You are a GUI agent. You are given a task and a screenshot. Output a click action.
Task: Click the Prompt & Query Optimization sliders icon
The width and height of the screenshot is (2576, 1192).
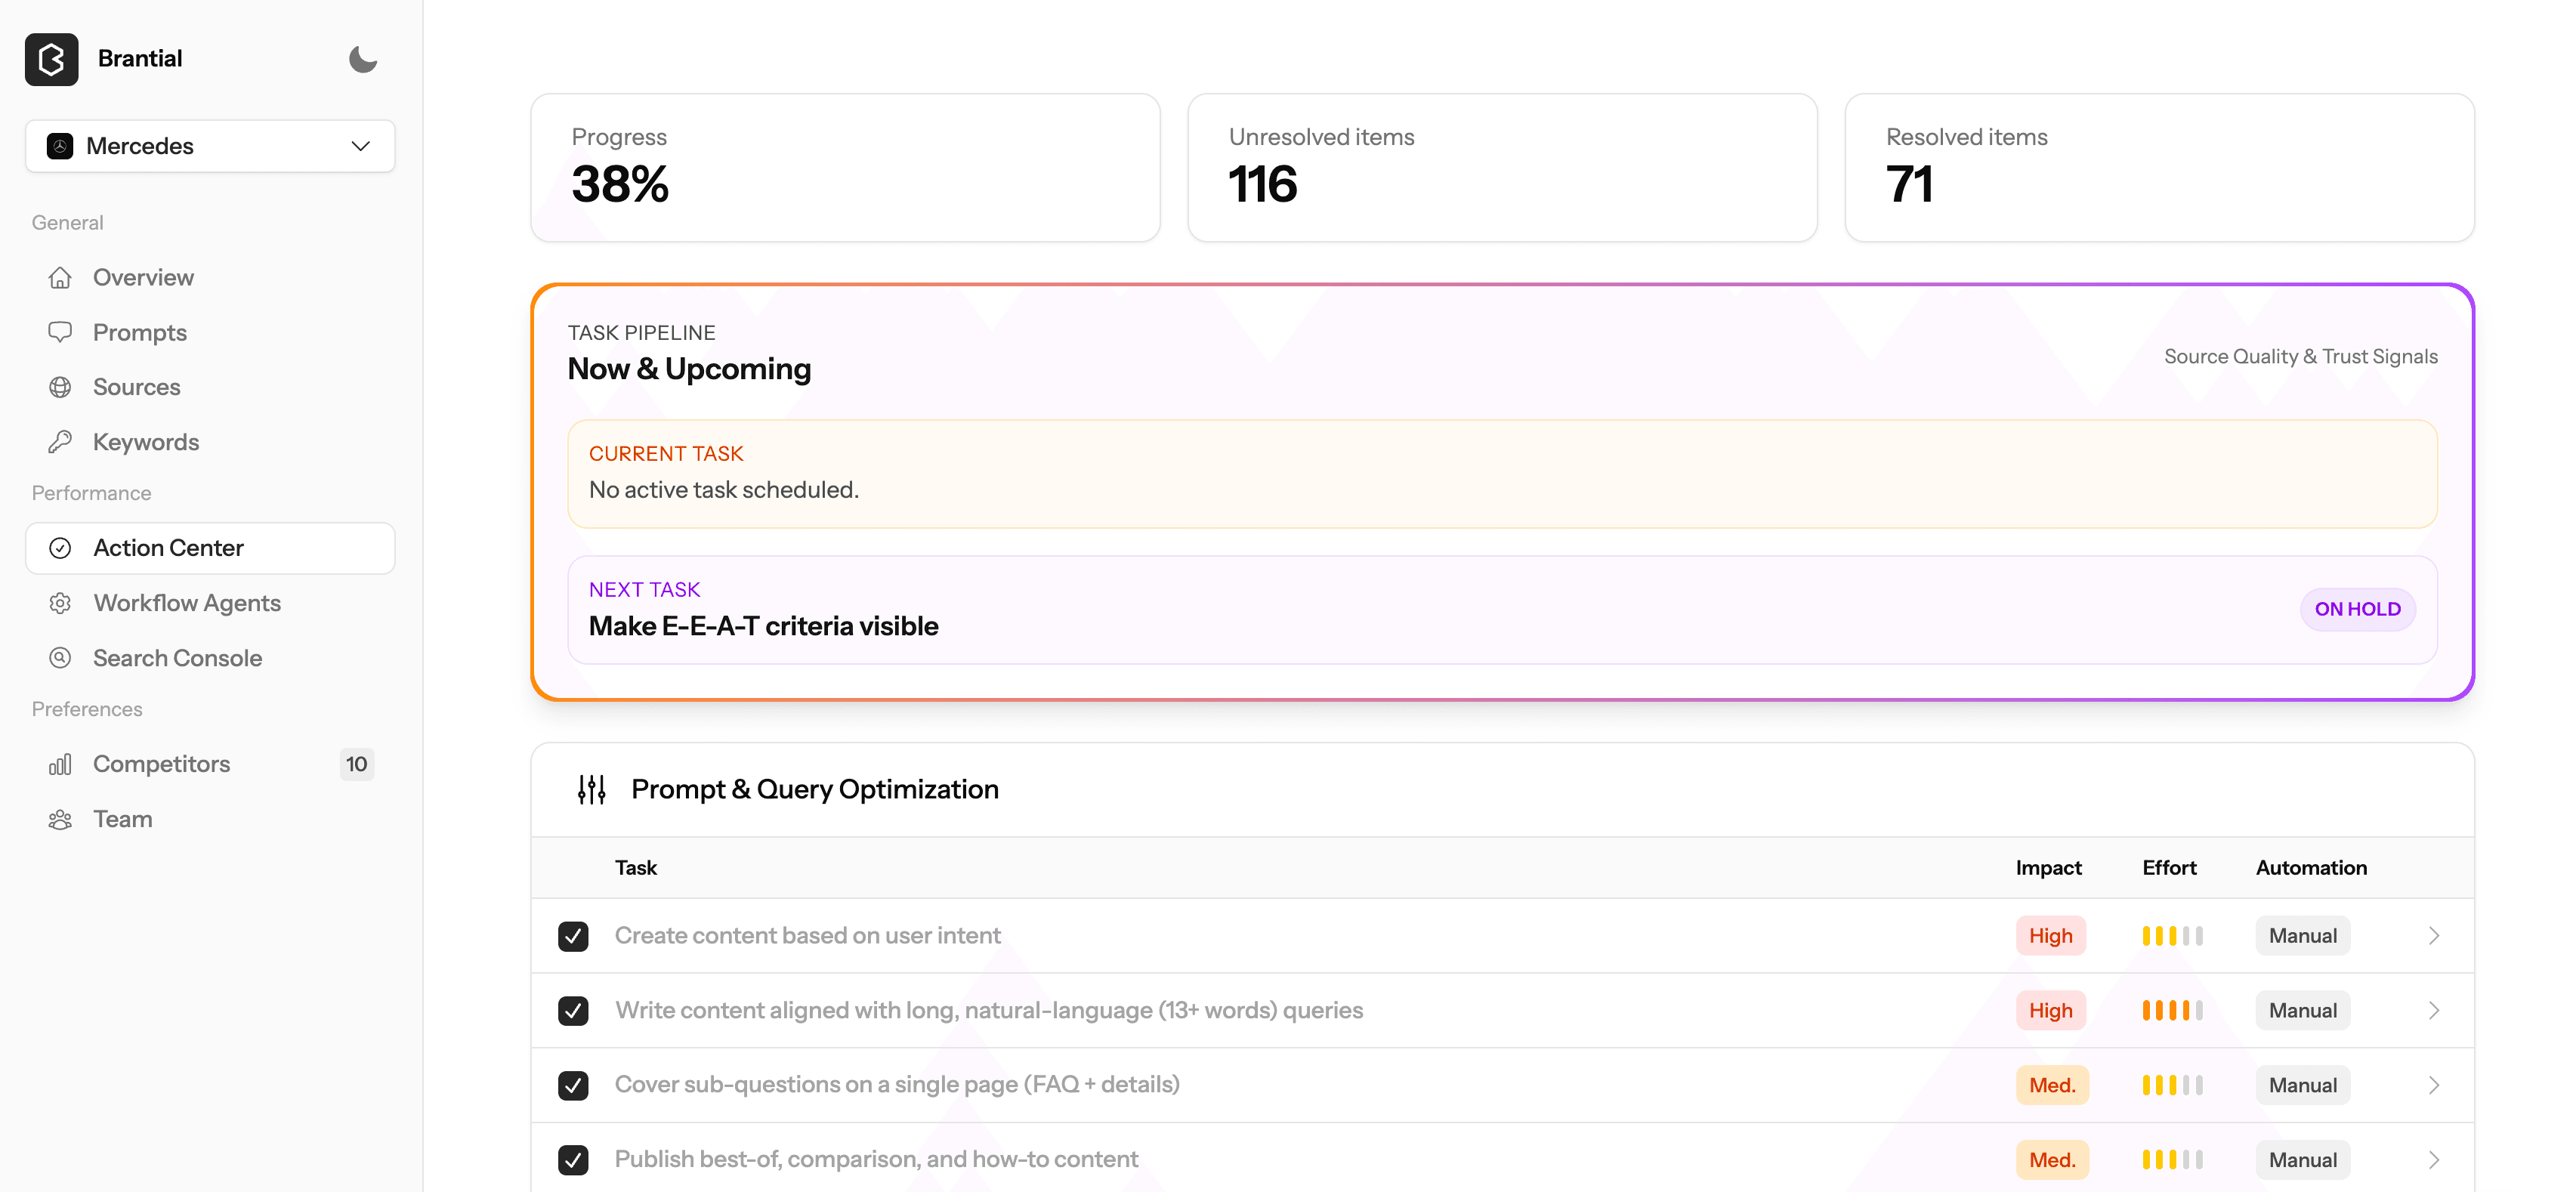591,789
